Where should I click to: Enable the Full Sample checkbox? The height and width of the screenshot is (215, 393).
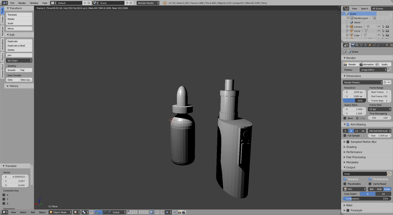pyautogui.click(x=345, y=136)
